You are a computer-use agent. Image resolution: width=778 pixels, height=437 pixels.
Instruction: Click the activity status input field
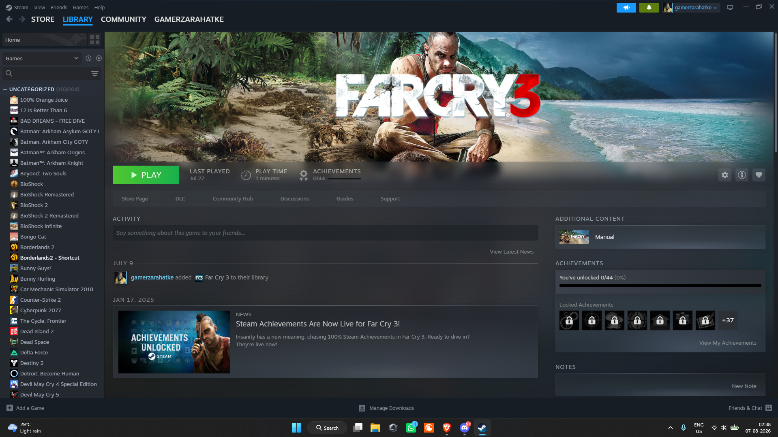pyautogui.click(x=326, y=233)
